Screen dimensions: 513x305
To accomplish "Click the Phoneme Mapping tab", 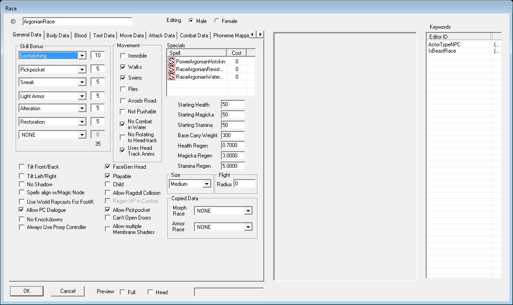I will [x=231, y=35].
